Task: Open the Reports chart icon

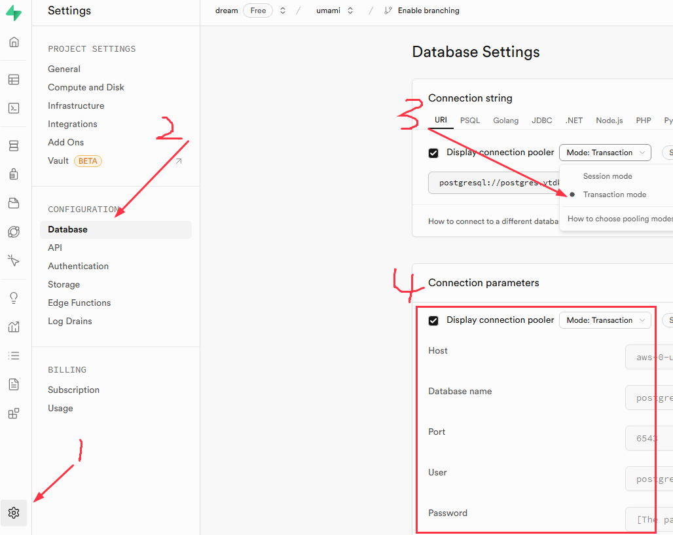Action: click(x=14, y=327)
